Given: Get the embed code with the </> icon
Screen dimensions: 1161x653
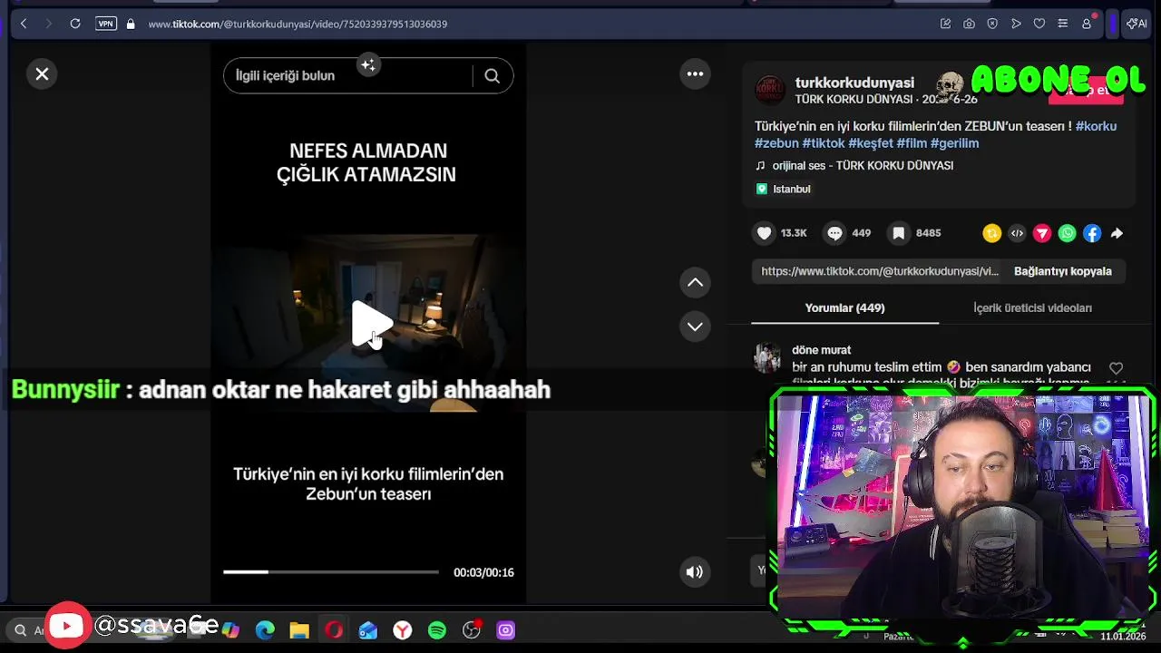Looking at the screenshot, I should point(1017,234).
